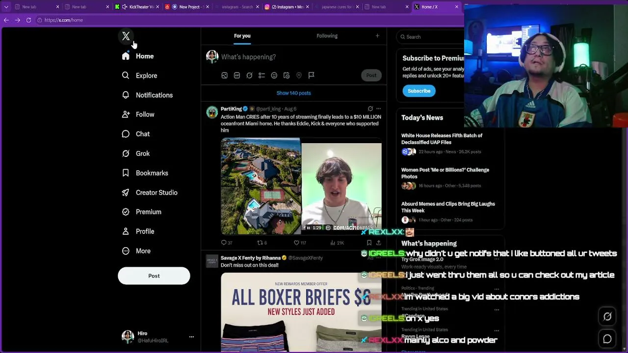
Task: Add a poll to the post
Action: 262,76
